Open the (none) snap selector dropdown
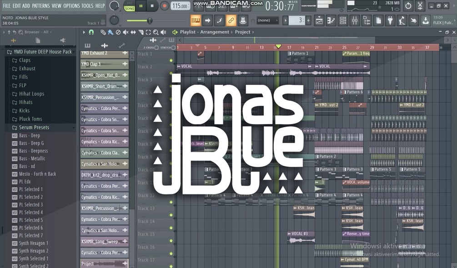The image size is (457, 268). coord(267,20)
